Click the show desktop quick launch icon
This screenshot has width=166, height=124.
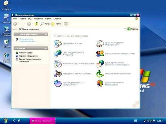pos(19,121)
